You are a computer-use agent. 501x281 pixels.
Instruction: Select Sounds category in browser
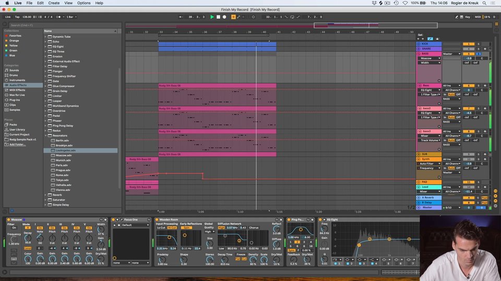(x=14, y=70)
